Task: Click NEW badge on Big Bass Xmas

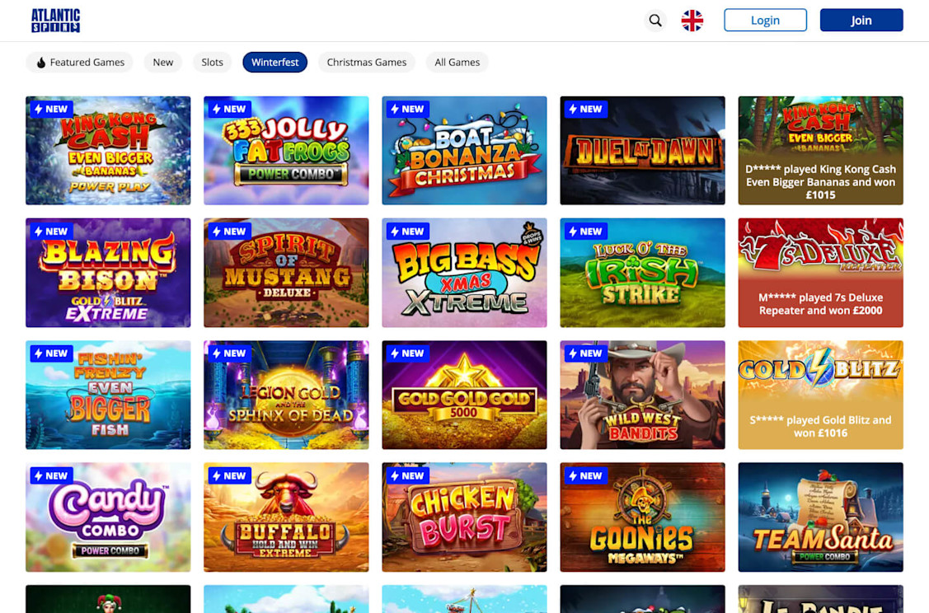Action: [407, 232]
